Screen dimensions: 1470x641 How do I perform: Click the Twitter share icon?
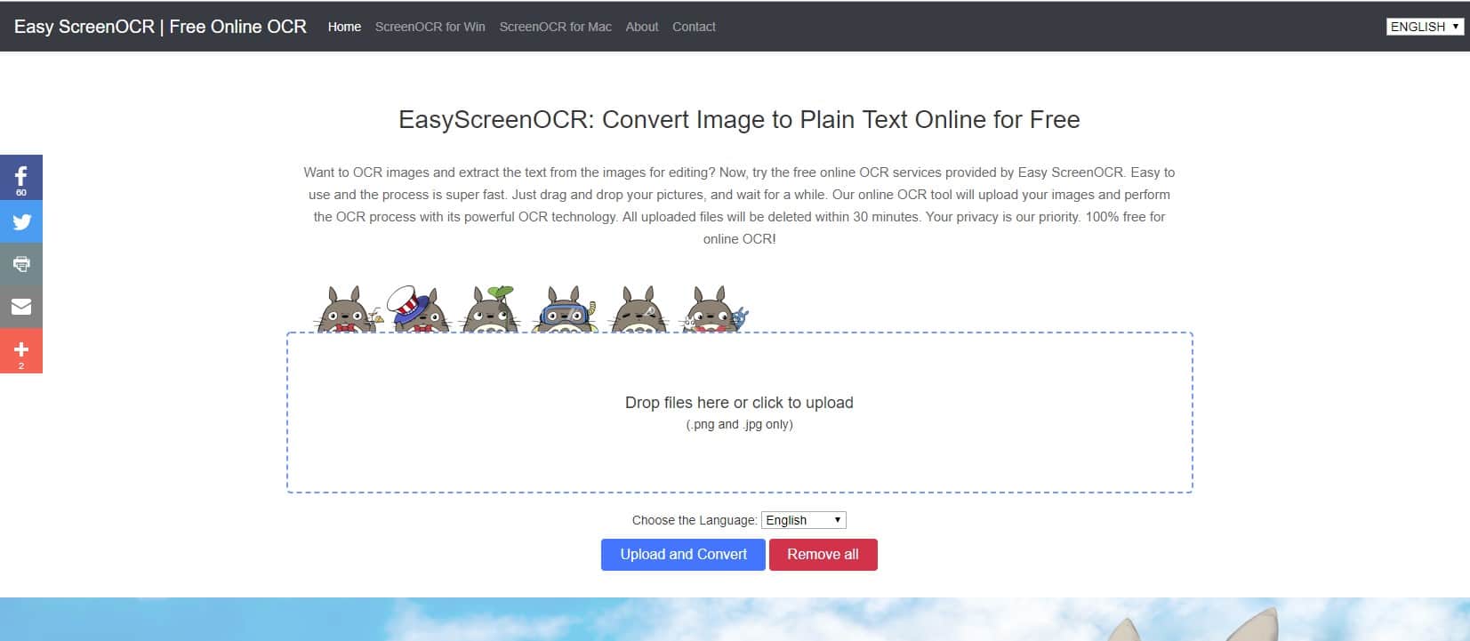point(21,221)
